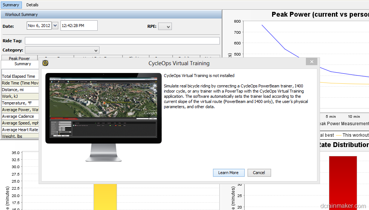The height and width of the screenshot is (210, 369).
Task: Click the Average Speed, mph row
Action: click(20, 123)
